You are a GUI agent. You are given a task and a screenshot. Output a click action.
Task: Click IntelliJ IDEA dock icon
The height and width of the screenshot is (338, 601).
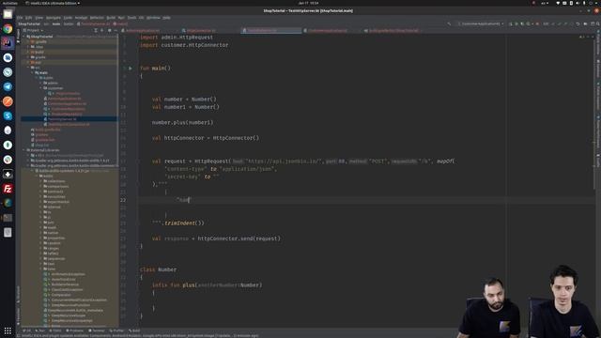tap(8, 43)
